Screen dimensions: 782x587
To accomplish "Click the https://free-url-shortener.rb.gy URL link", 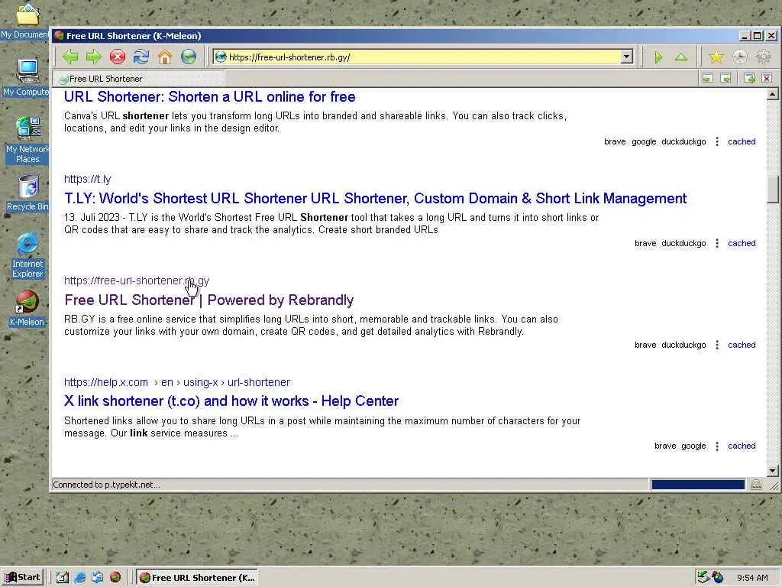I will pos(137,281).
